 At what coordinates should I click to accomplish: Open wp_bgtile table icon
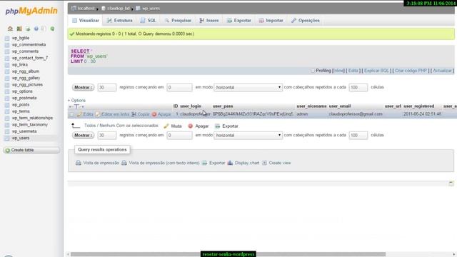pyautogui.click(x=7, y=38)
